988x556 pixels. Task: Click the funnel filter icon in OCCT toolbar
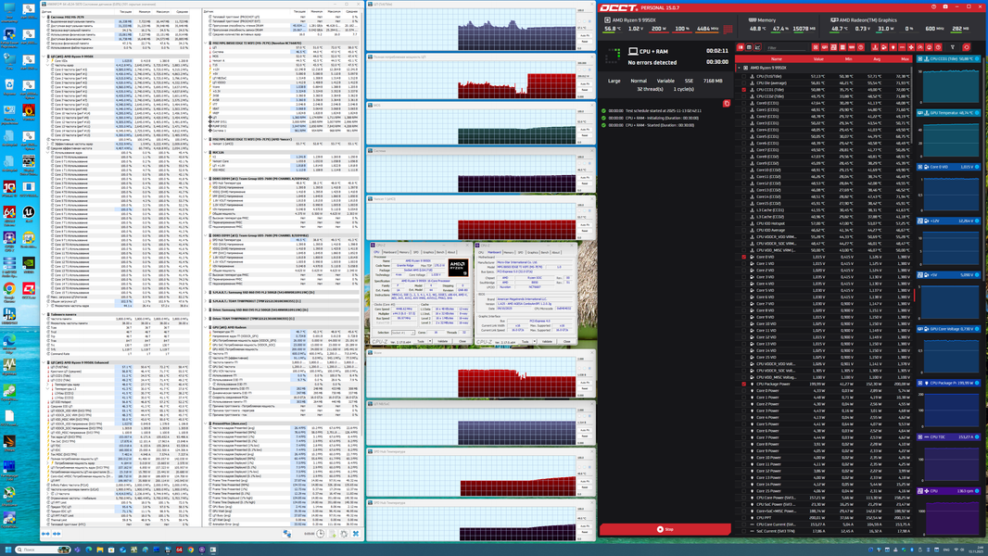tap(953, 47)
